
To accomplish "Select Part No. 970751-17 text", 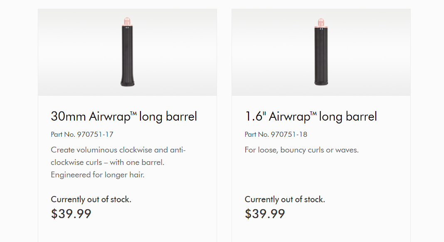I will pyautogui.click(x=82, y=134).
